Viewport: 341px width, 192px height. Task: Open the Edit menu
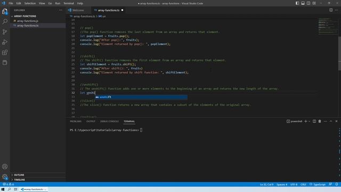click(19, 3)
